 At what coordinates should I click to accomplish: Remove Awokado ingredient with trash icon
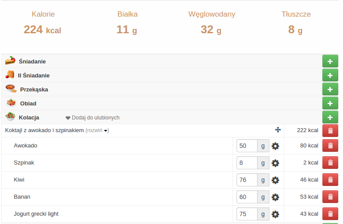tap(330, 146)
